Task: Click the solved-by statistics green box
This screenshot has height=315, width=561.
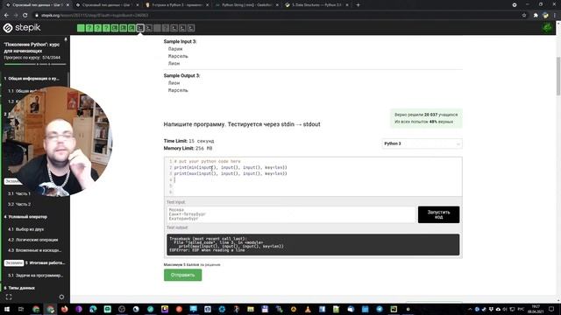Action: [426, 118]
